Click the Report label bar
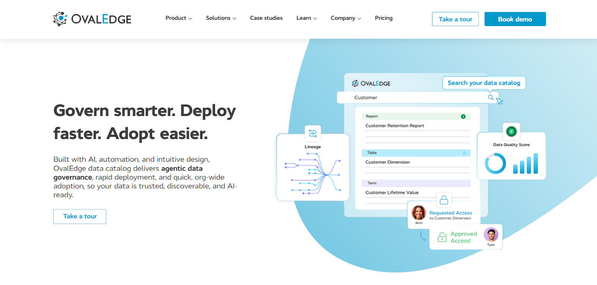The height and width of the screenshot is (285, 597). pos(416,117)
